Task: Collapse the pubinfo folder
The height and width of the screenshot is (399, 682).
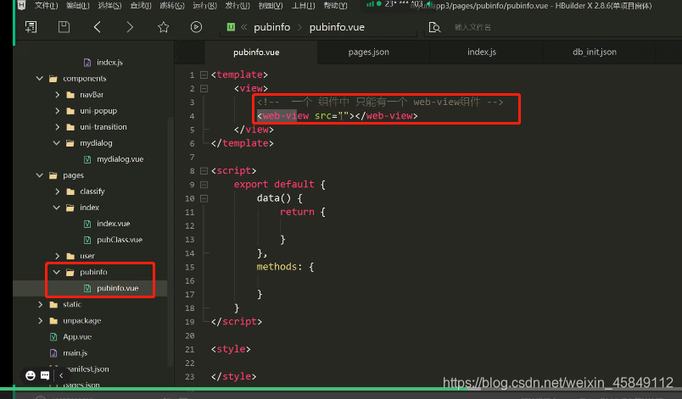Action: pyautogui.click(x=57, y=272)
